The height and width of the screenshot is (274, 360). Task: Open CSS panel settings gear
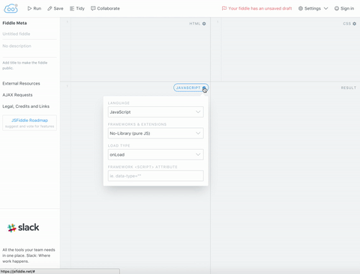click(x=354, y=24)
